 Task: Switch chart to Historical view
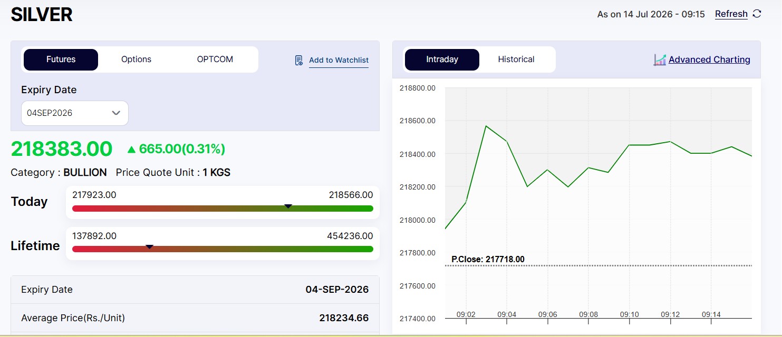click(x=516, y=60)
